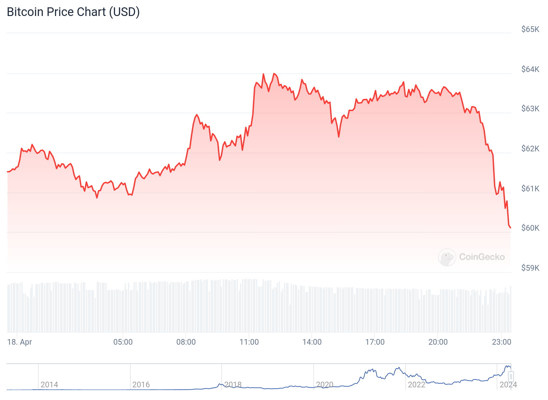
Task: Click the 05:00 time axis label
Action: (123, 342)
